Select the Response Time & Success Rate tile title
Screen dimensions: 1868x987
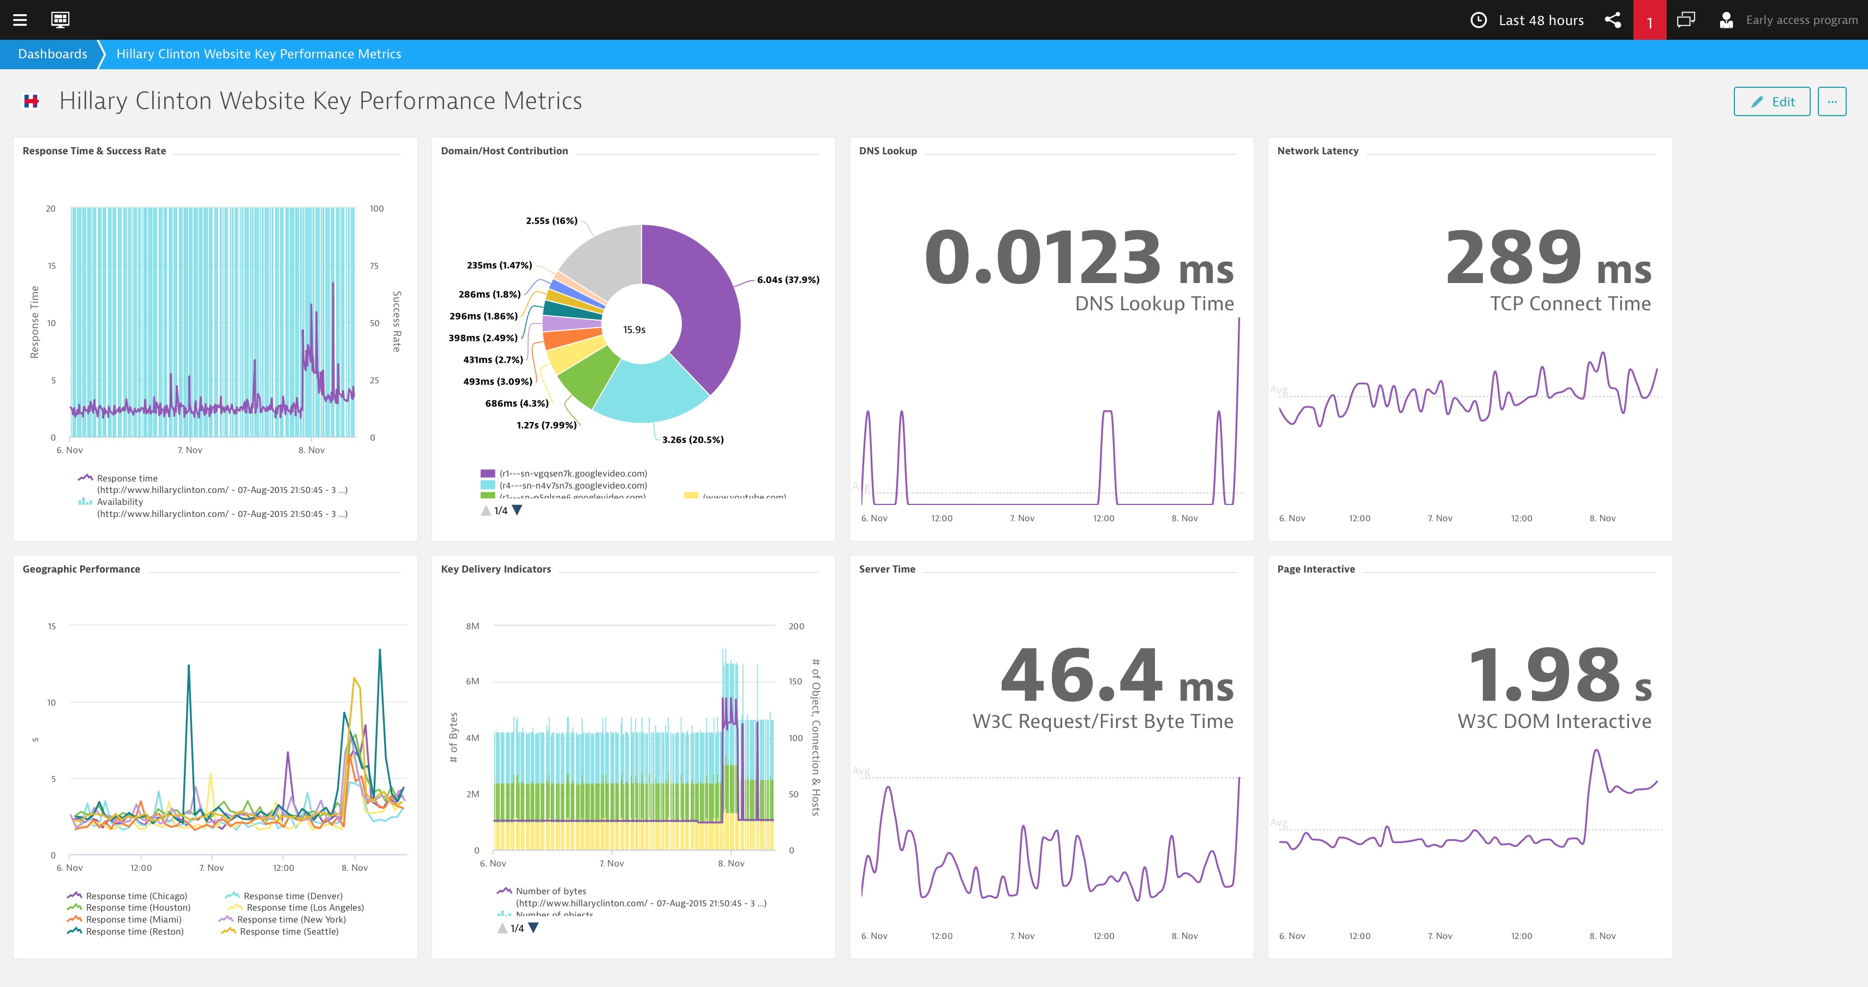click(x=94, y=152)
